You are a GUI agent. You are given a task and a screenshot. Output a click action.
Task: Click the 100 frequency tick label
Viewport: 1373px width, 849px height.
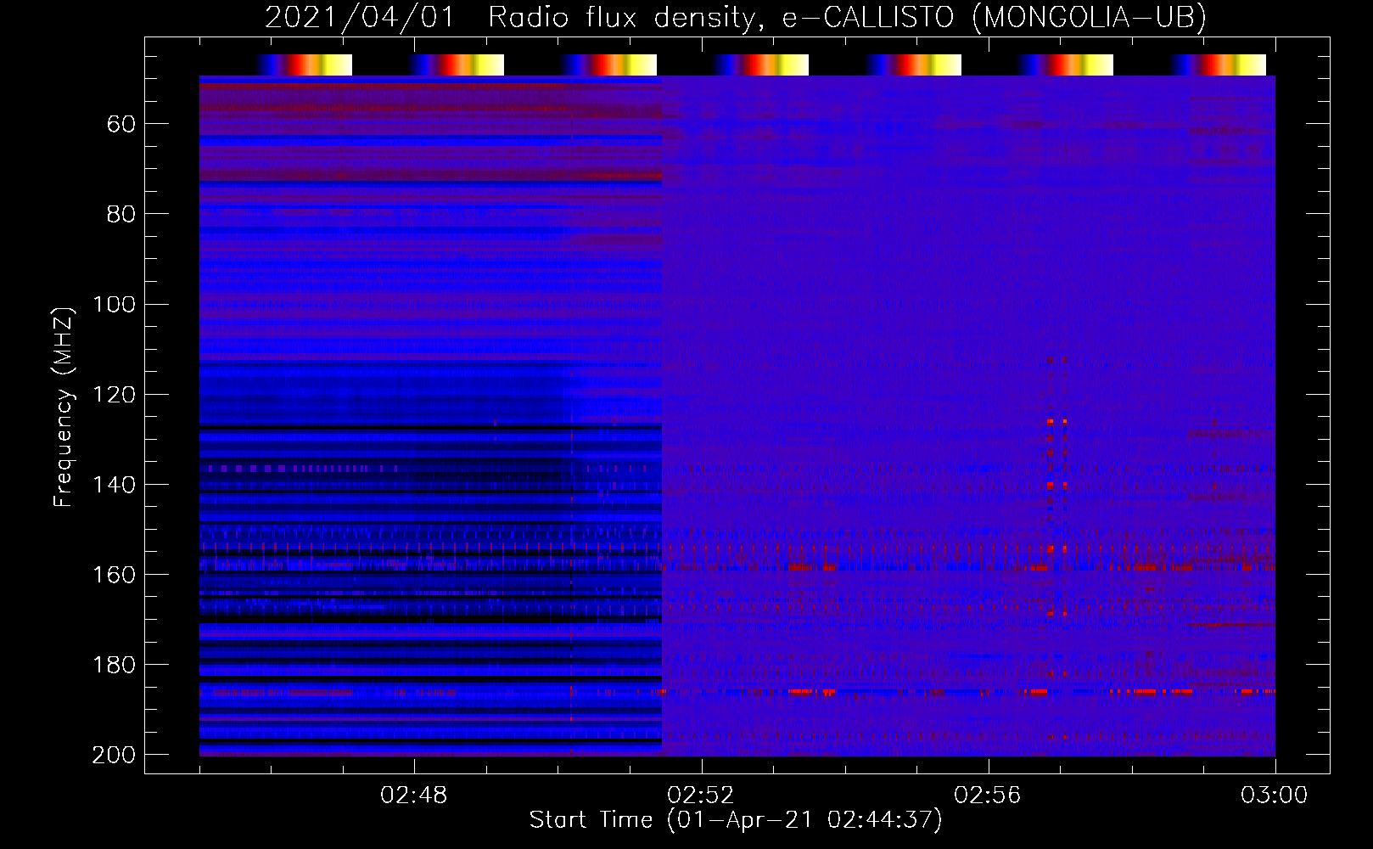tap(115, 305)
